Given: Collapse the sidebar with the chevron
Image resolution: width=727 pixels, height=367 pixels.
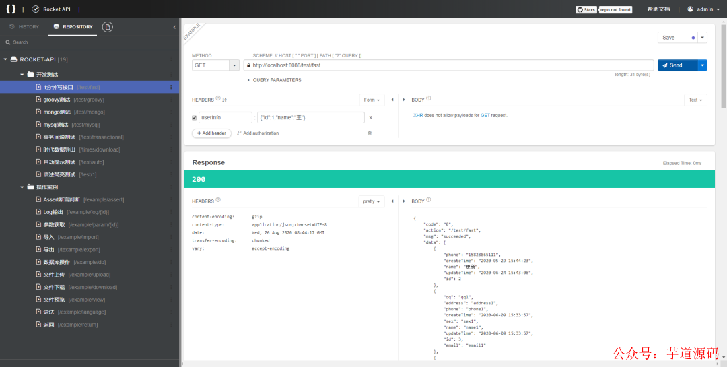Looking at the screenshot, I should (x=174, y=27).
